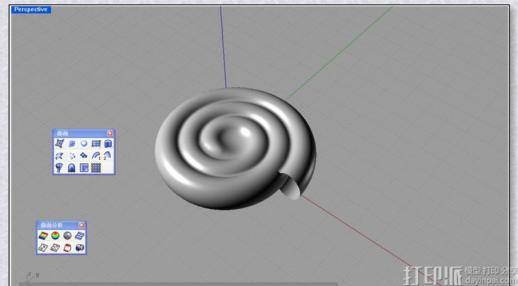Click the camera icon in analysis toolbar
518x286 pixels.
tap(79, 247)
